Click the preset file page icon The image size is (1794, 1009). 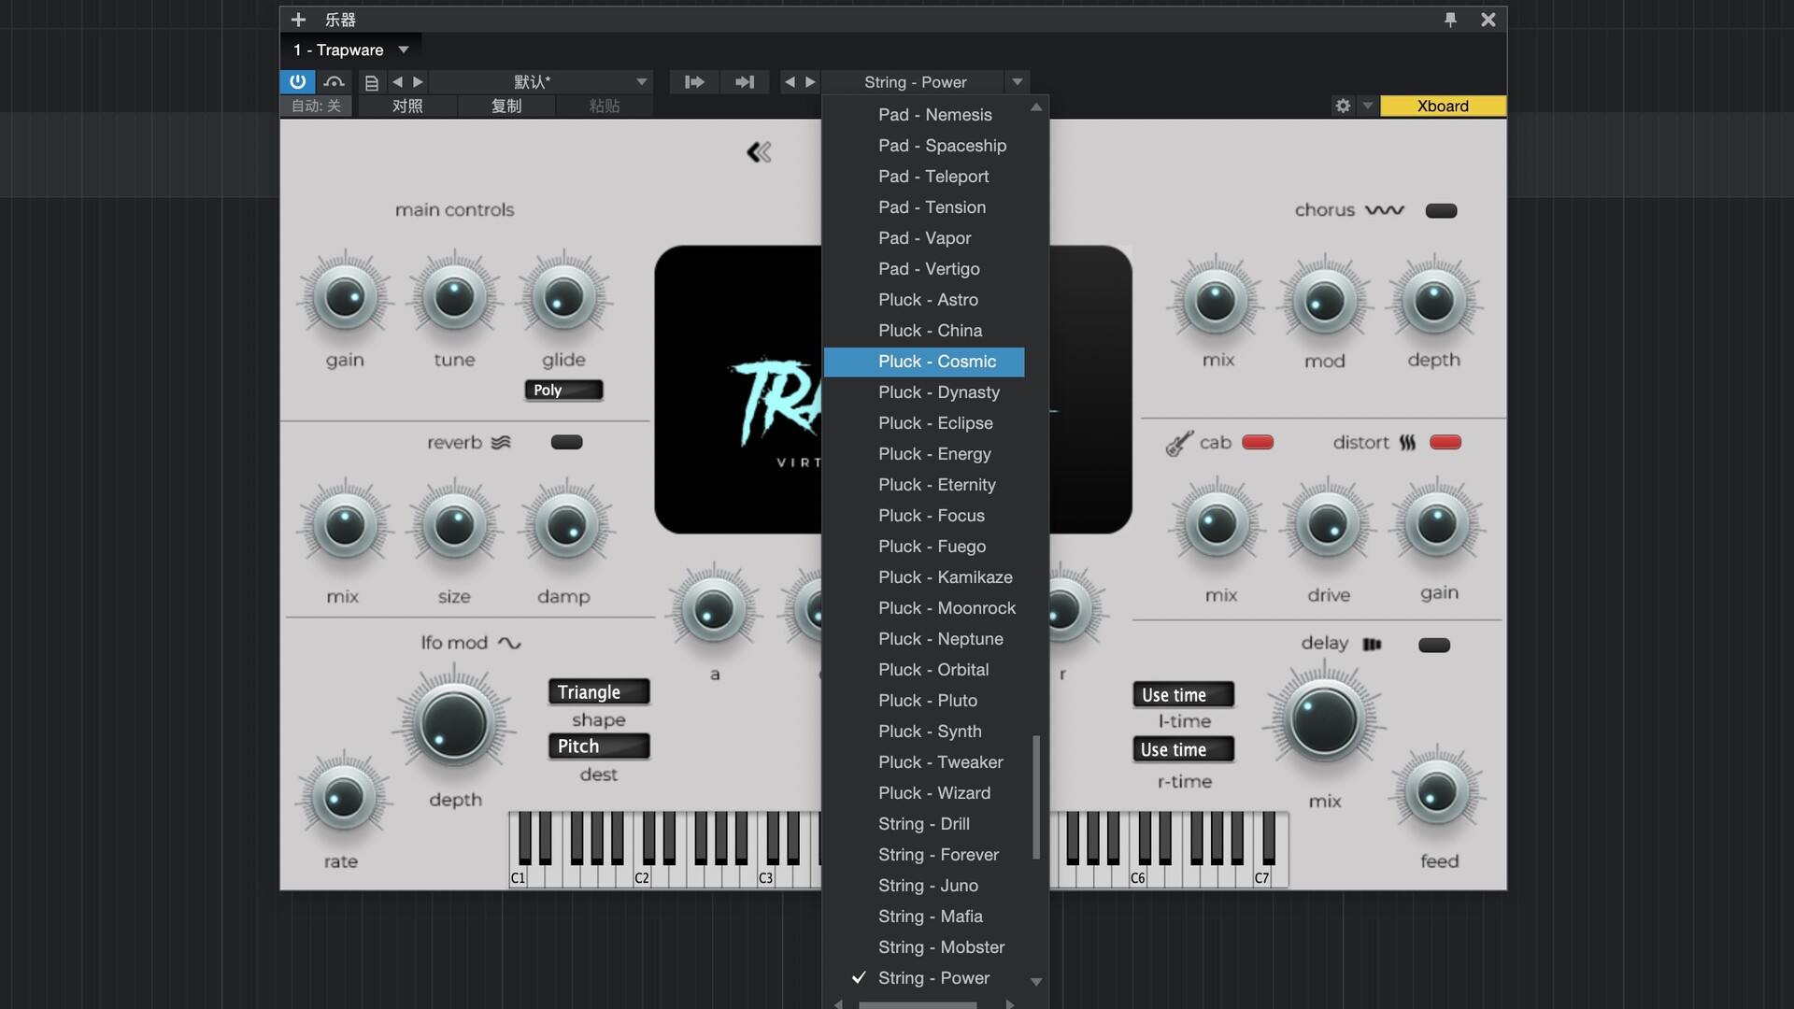point(371,82)
